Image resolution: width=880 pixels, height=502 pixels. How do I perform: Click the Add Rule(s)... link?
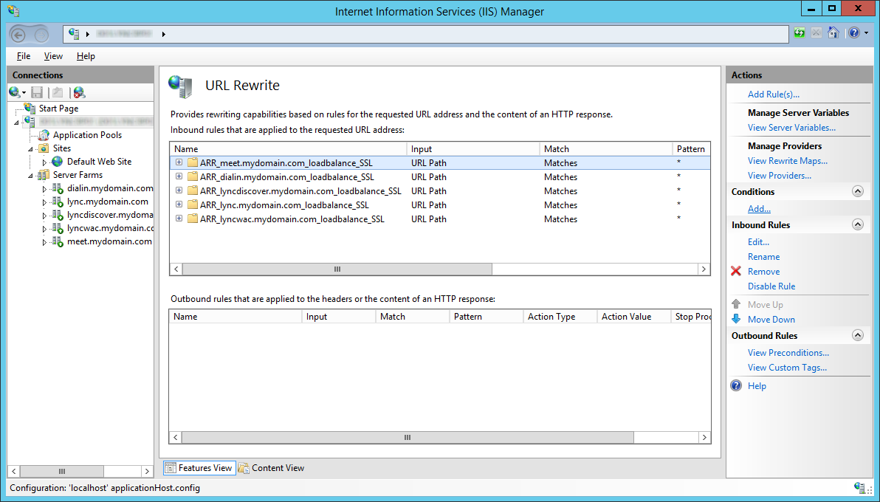[774, 94]
